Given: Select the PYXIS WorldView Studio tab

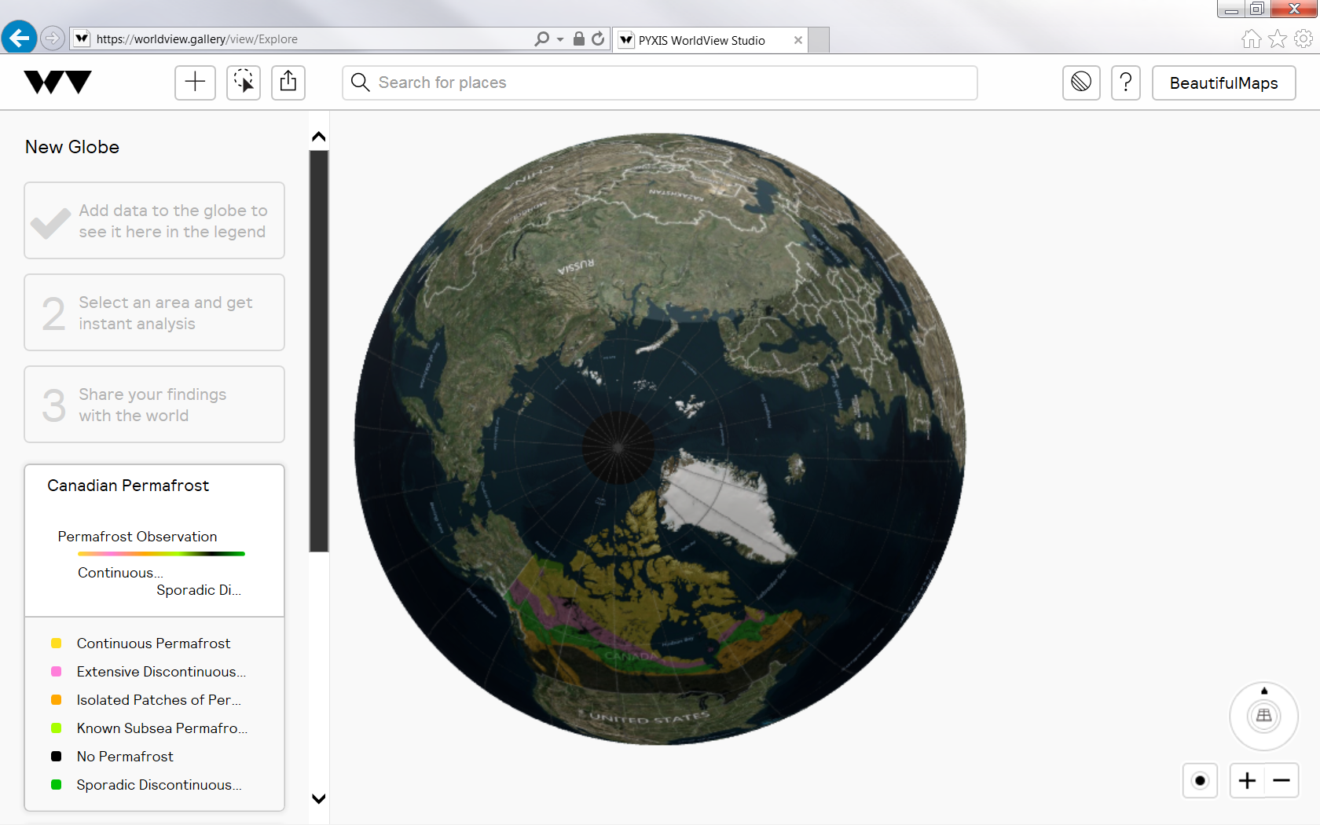Looking at the screenshot, I should click(701, 40).
